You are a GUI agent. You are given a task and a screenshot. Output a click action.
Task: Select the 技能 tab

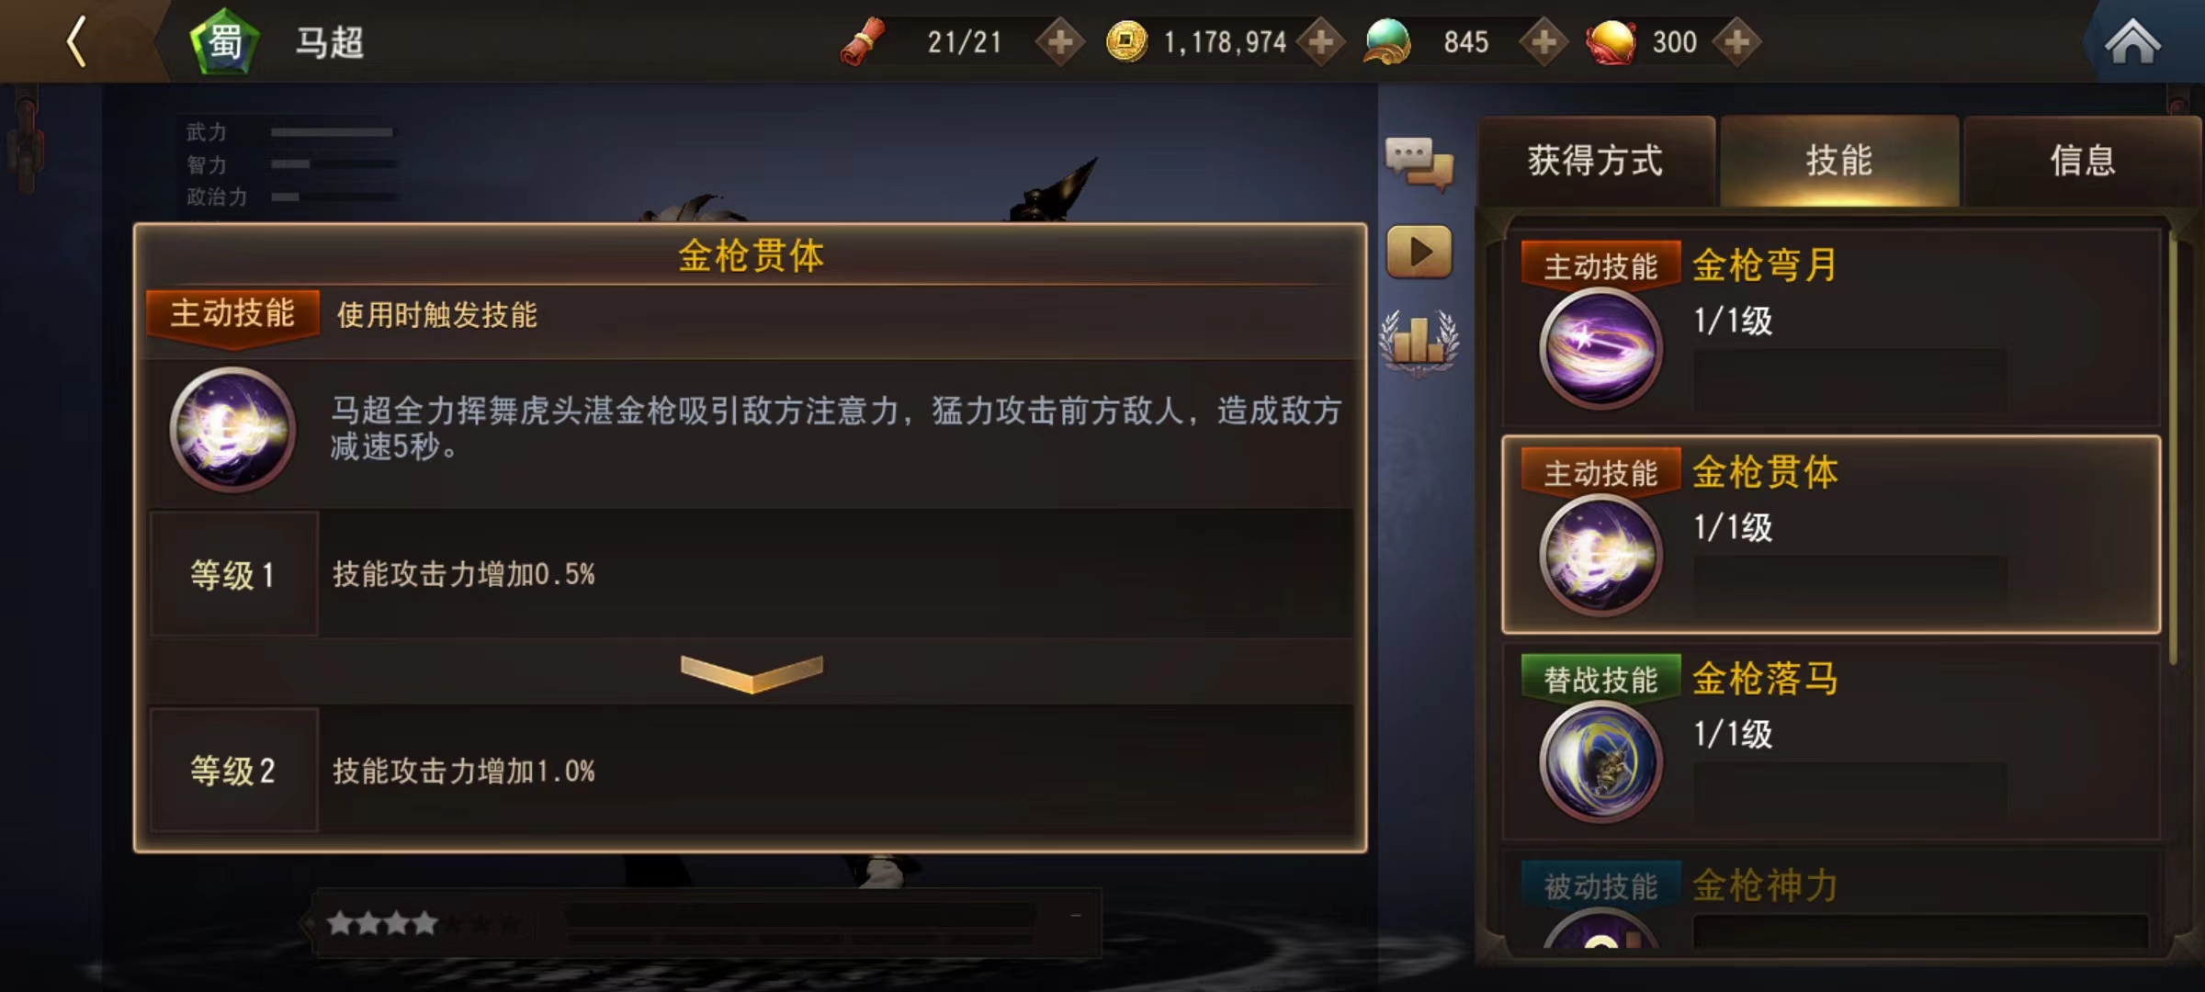(1839, 161)
